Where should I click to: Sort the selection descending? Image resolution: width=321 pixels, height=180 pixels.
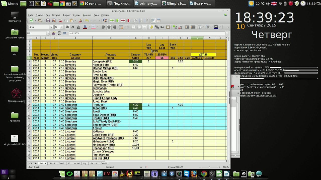[x=146, y=20]
